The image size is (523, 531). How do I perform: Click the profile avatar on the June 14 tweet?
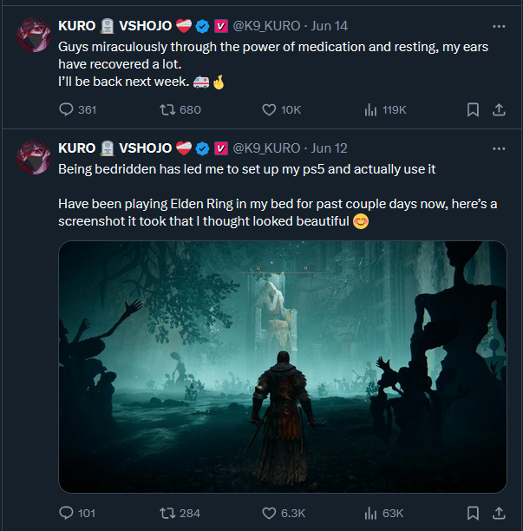pyautogui.click(x=36, y=34)
